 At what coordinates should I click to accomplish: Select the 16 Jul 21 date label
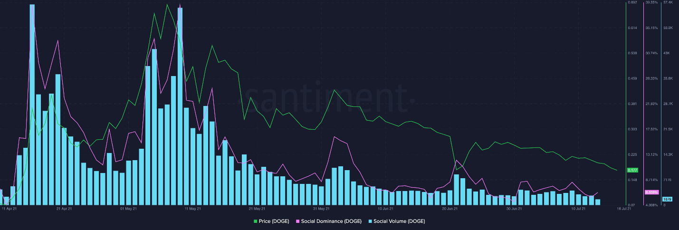(623, 208)
